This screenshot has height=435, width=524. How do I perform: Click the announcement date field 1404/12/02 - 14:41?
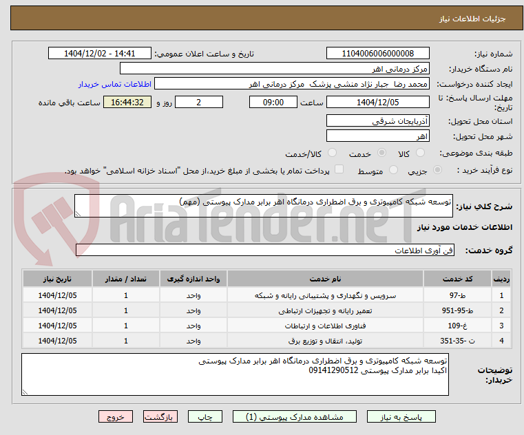[x=100, y=54]
